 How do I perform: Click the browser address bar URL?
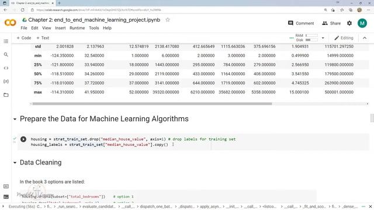99,10
